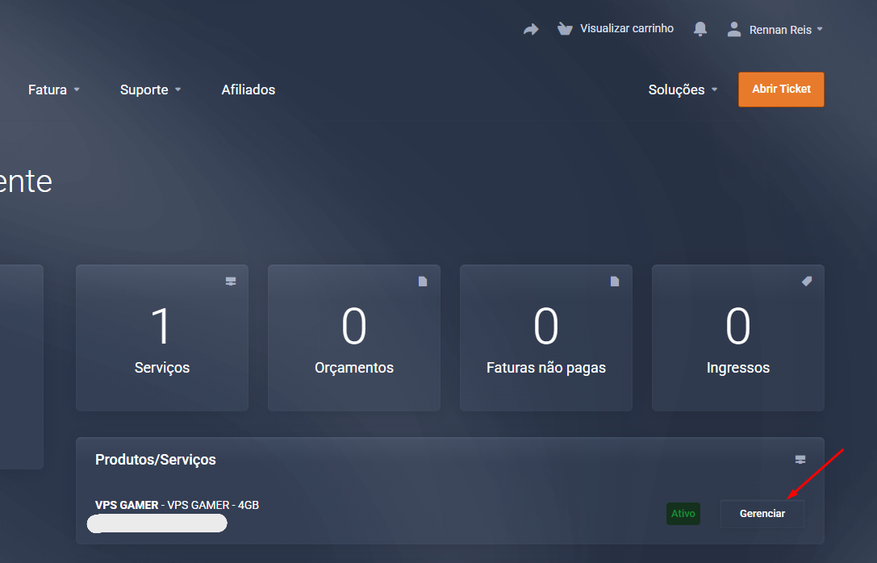
Task: Click document icon on Faturas não pagas card
Action: tap(615, 281)
